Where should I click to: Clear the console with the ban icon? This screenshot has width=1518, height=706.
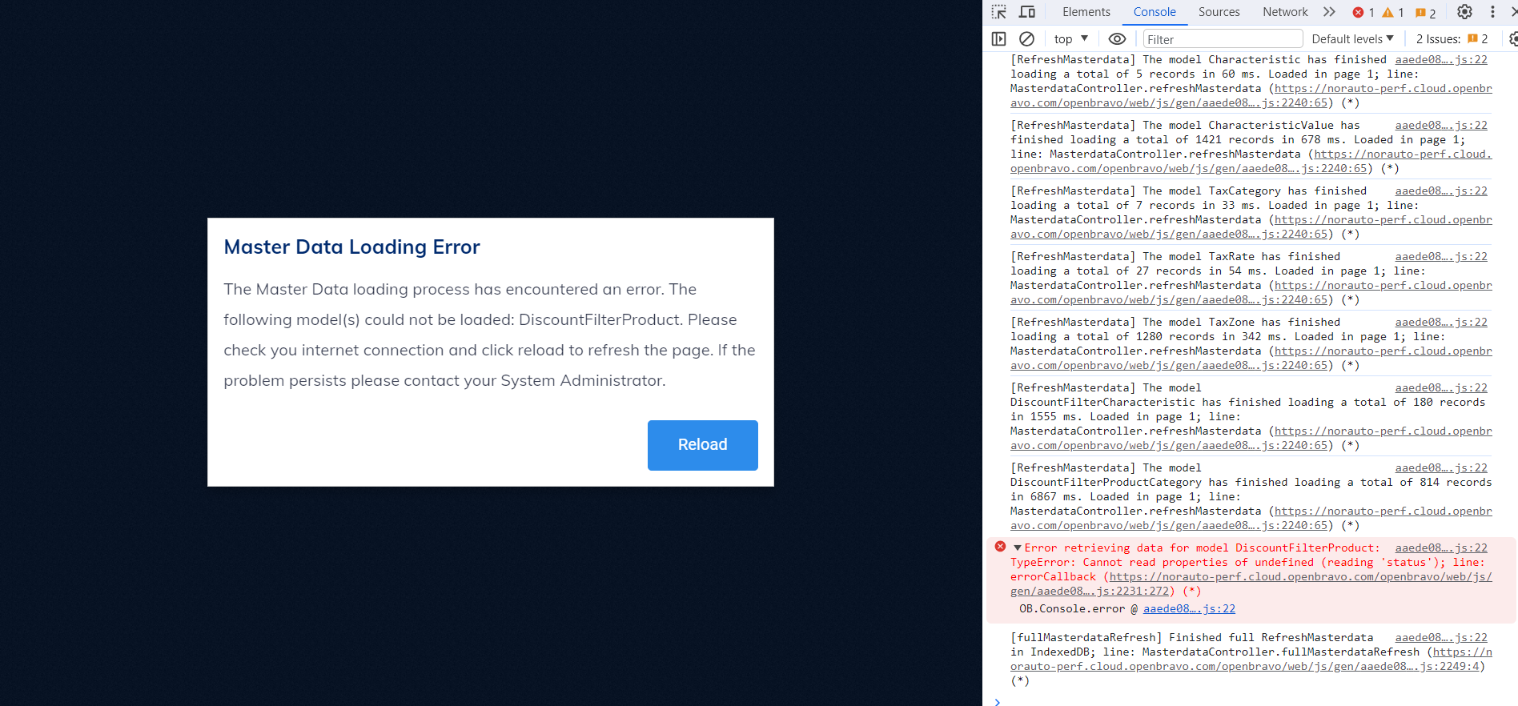tap(1026, 39)
